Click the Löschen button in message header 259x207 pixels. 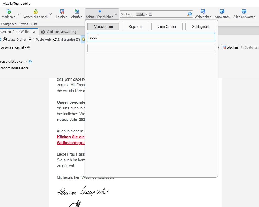(x=230, y=47)
